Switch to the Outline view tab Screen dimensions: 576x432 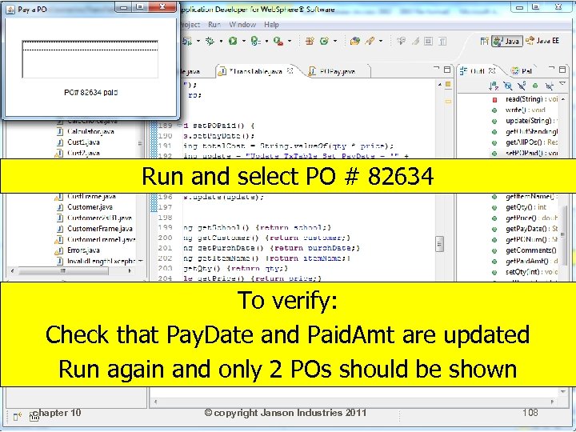coord(478,71)
